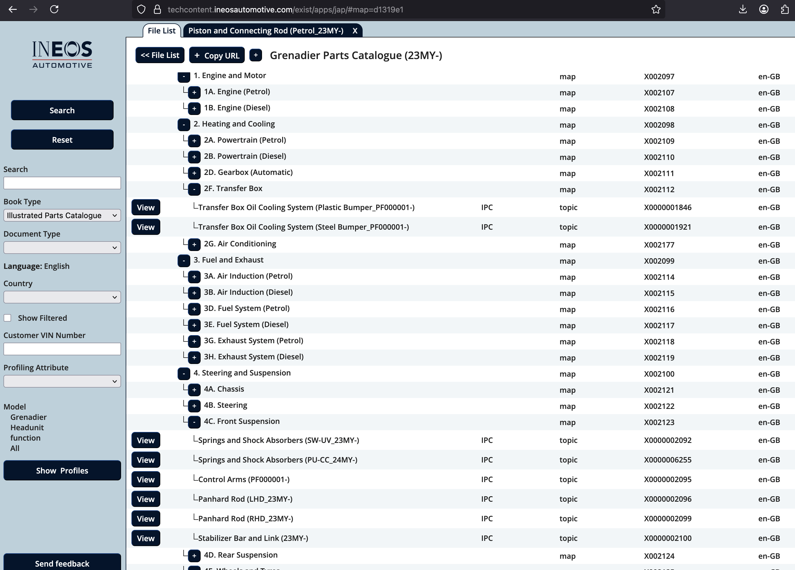Open the shield tracking protection icon
The height and width of the screenshot is (570, 795).
(141, 10)
